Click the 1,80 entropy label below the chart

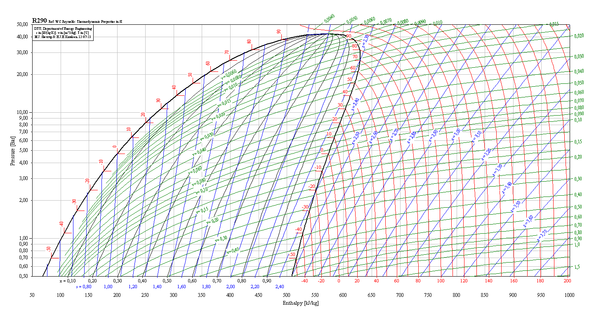click(x=206, y=287)
